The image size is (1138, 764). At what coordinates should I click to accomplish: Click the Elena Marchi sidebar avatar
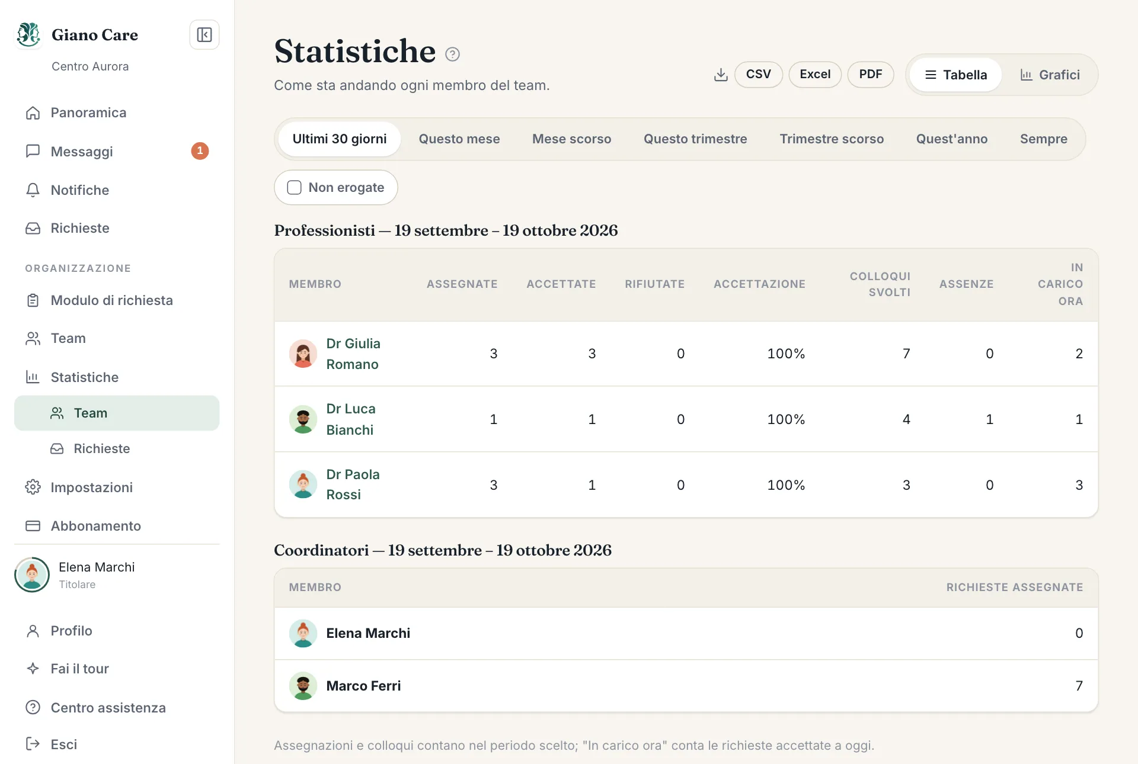tap(32, 574)
